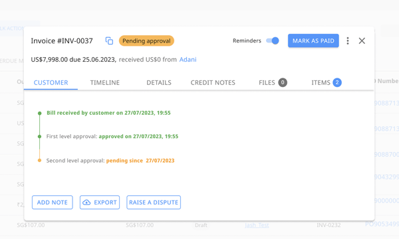Switch to the Timeline tab

(105, 82)
